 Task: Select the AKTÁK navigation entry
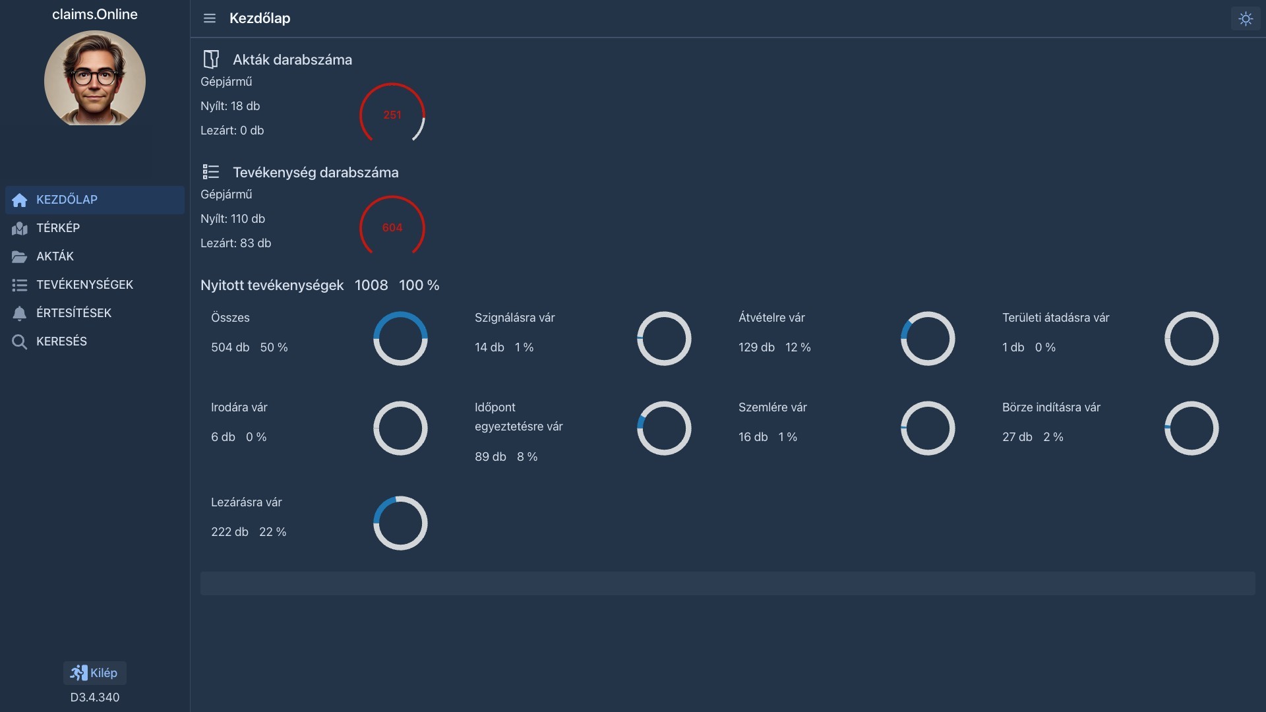pyautogui.click(x=55, y=256)
